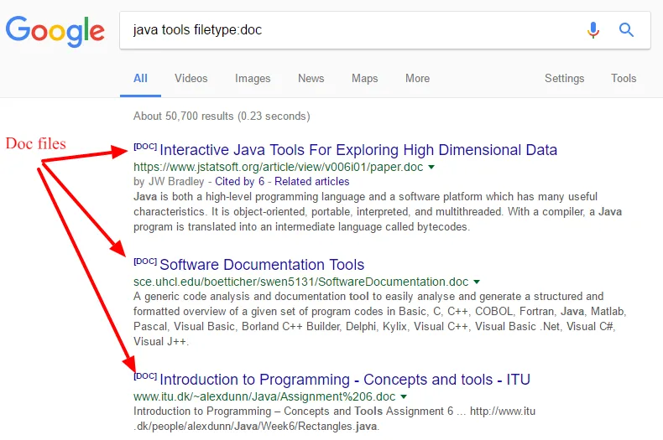Image resolution: width=663 pixels, height=440 pixels.
Task: Open the More search categories menu
Action: click(x=417, y=79)
